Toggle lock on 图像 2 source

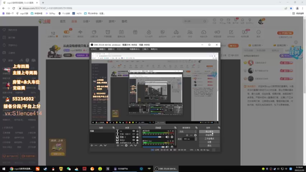tap(137, 137)
